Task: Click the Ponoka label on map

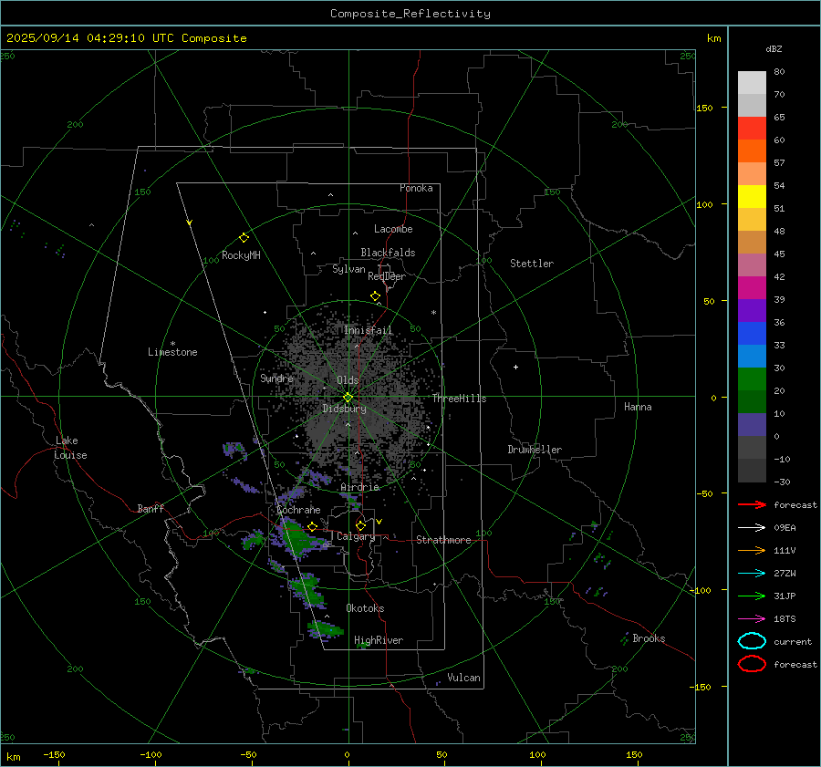Action: coord(416,188)
